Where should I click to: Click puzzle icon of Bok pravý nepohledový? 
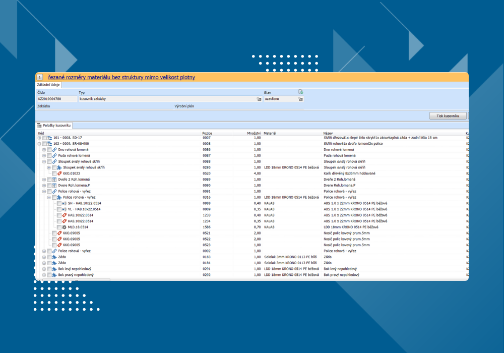click(54, 275)
